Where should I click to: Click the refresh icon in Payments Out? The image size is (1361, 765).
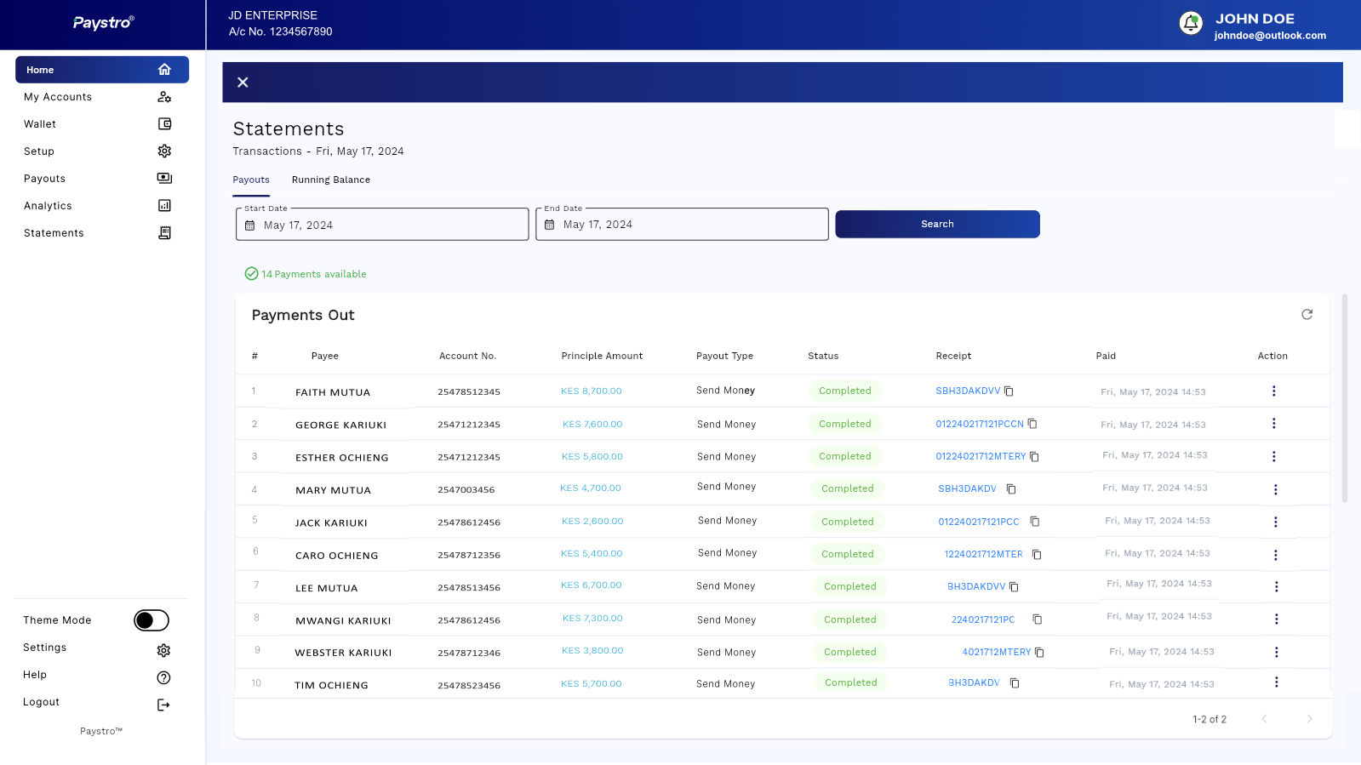[x=1307, y=315]
